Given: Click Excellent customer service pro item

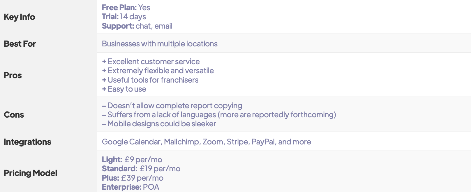Looking at the screenshot, I should click(x=151, y=62).
